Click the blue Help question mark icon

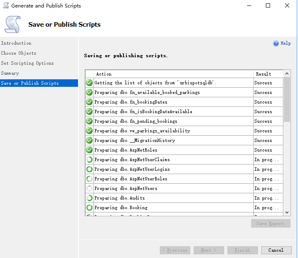pos(276,43)
